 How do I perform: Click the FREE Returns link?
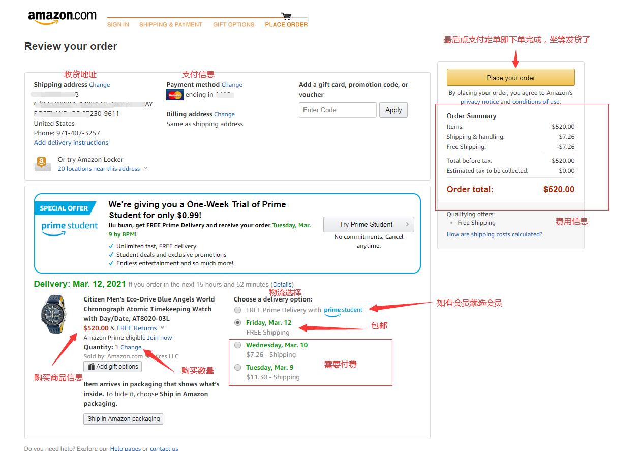click(x=137, y=328)
